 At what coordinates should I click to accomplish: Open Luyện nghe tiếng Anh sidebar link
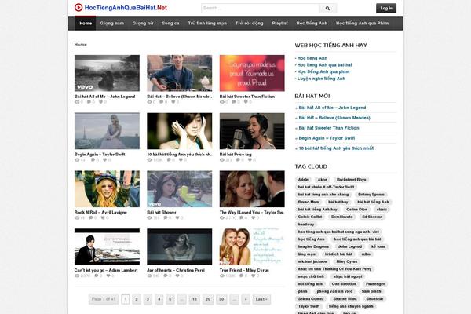pyautogui.click(x=321, y=78)
